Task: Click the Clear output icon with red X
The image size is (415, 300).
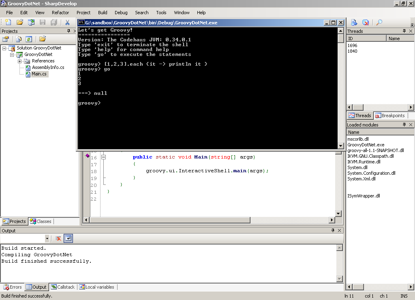Action: (58, 238)
